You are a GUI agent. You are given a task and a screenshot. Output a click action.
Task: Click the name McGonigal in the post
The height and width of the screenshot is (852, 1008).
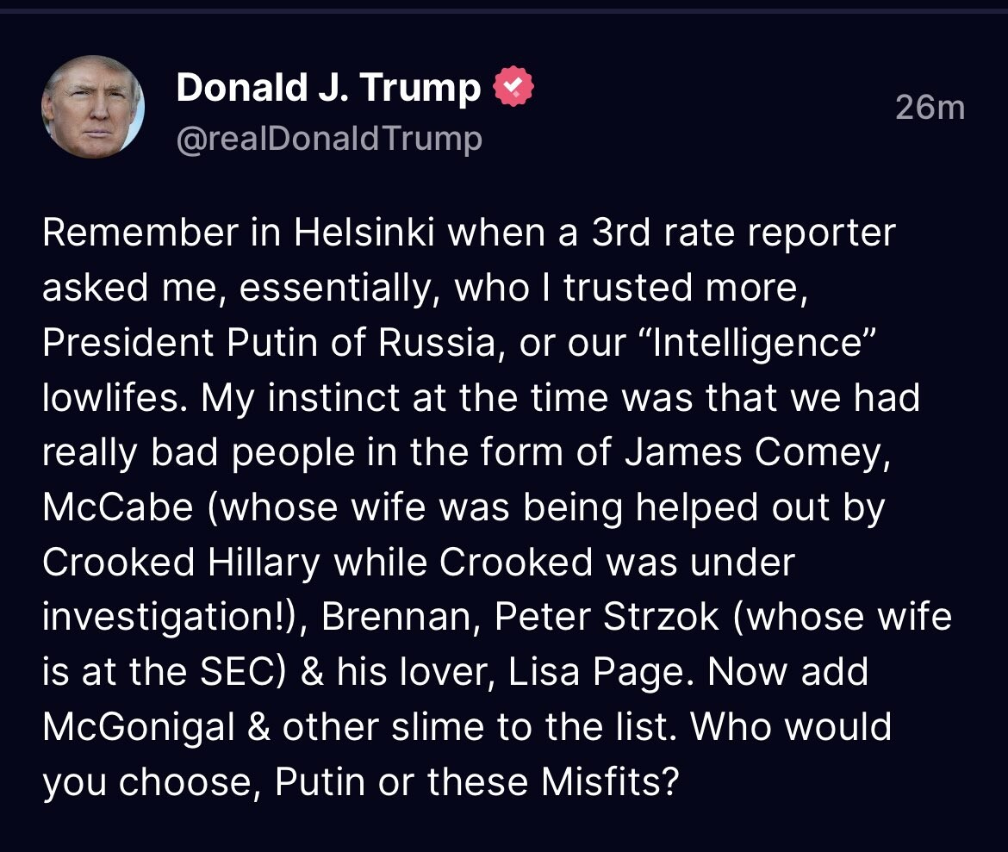click(138, 727)
